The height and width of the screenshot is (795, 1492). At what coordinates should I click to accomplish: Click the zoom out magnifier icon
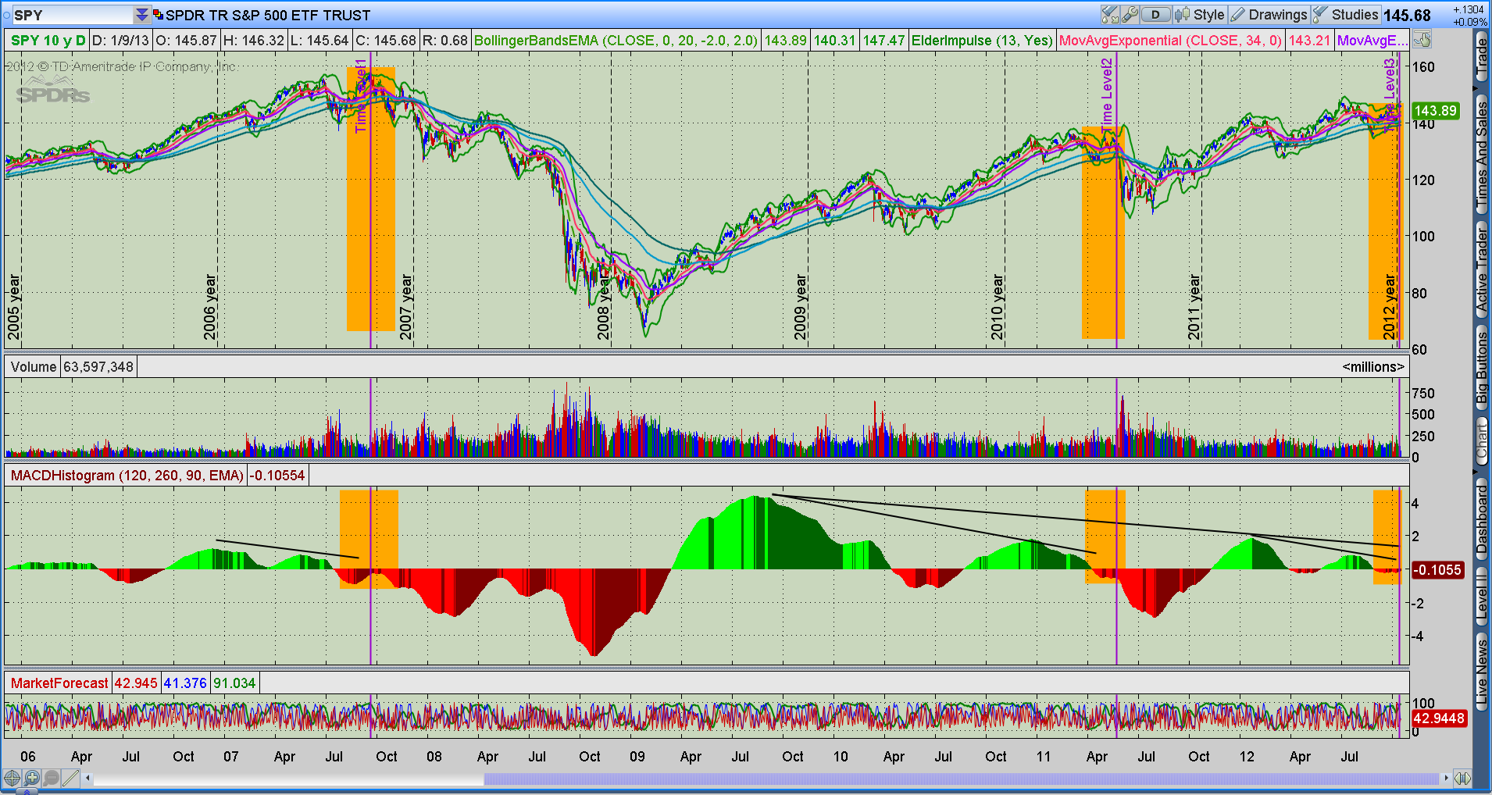tap(51, 778)
